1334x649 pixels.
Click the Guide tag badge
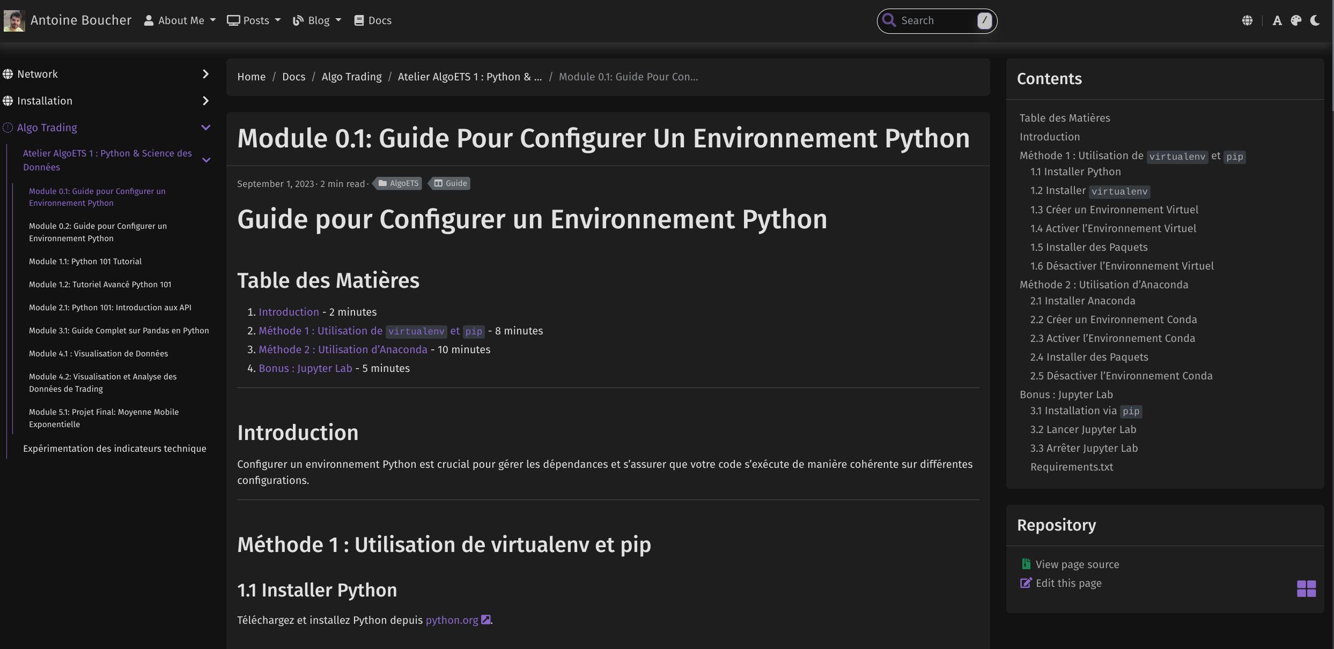[451, 183]
